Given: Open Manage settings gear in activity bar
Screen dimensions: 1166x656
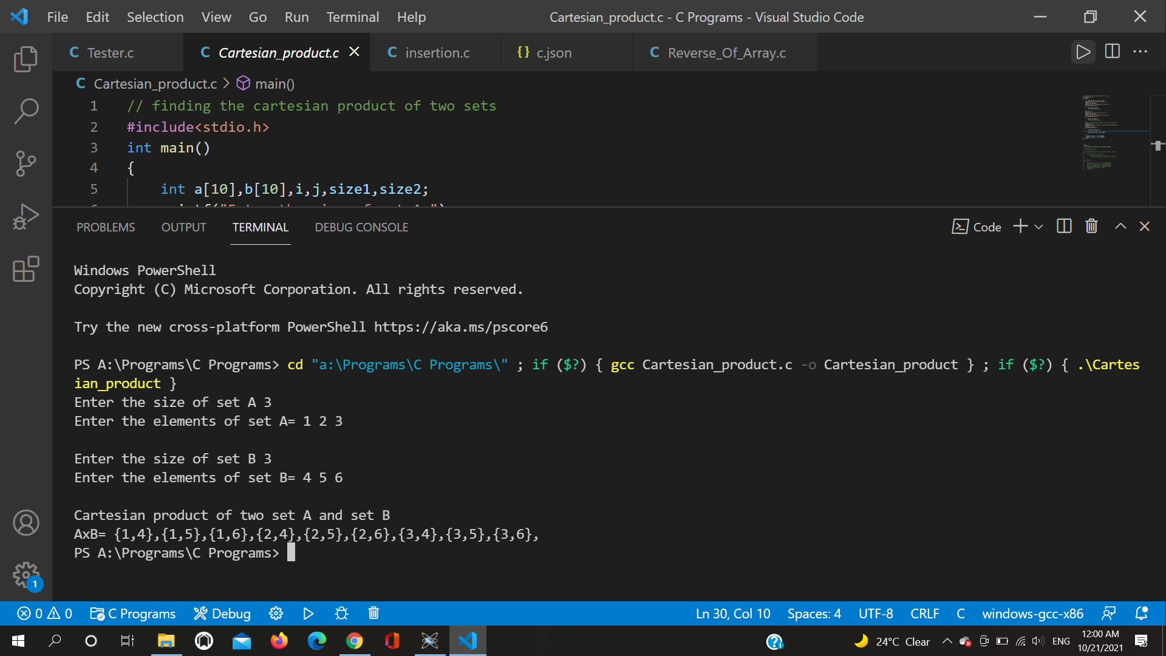Looking at the screenshot, I should [26, 576].
